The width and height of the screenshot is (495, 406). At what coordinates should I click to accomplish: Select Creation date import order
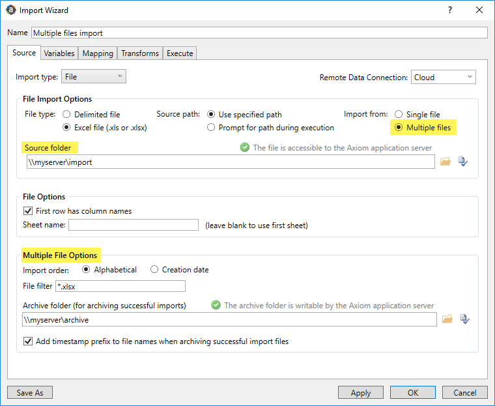(x=154, y=270)
